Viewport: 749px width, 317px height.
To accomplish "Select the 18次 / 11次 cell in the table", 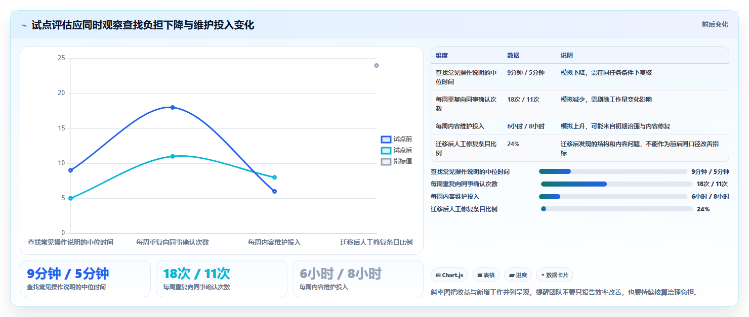I will pos(523,99).
